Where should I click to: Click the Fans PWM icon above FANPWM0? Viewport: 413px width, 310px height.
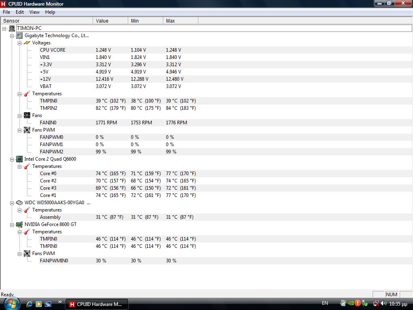click(x=27, y=130)
